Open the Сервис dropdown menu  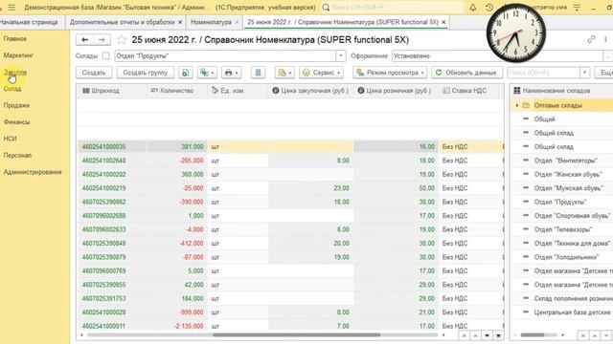tap(321, 73)
